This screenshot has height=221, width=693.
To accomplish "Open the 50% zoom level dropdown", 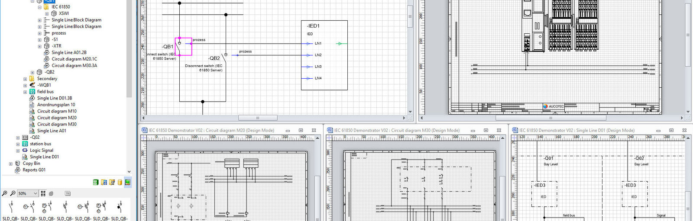I will (35, 193).
